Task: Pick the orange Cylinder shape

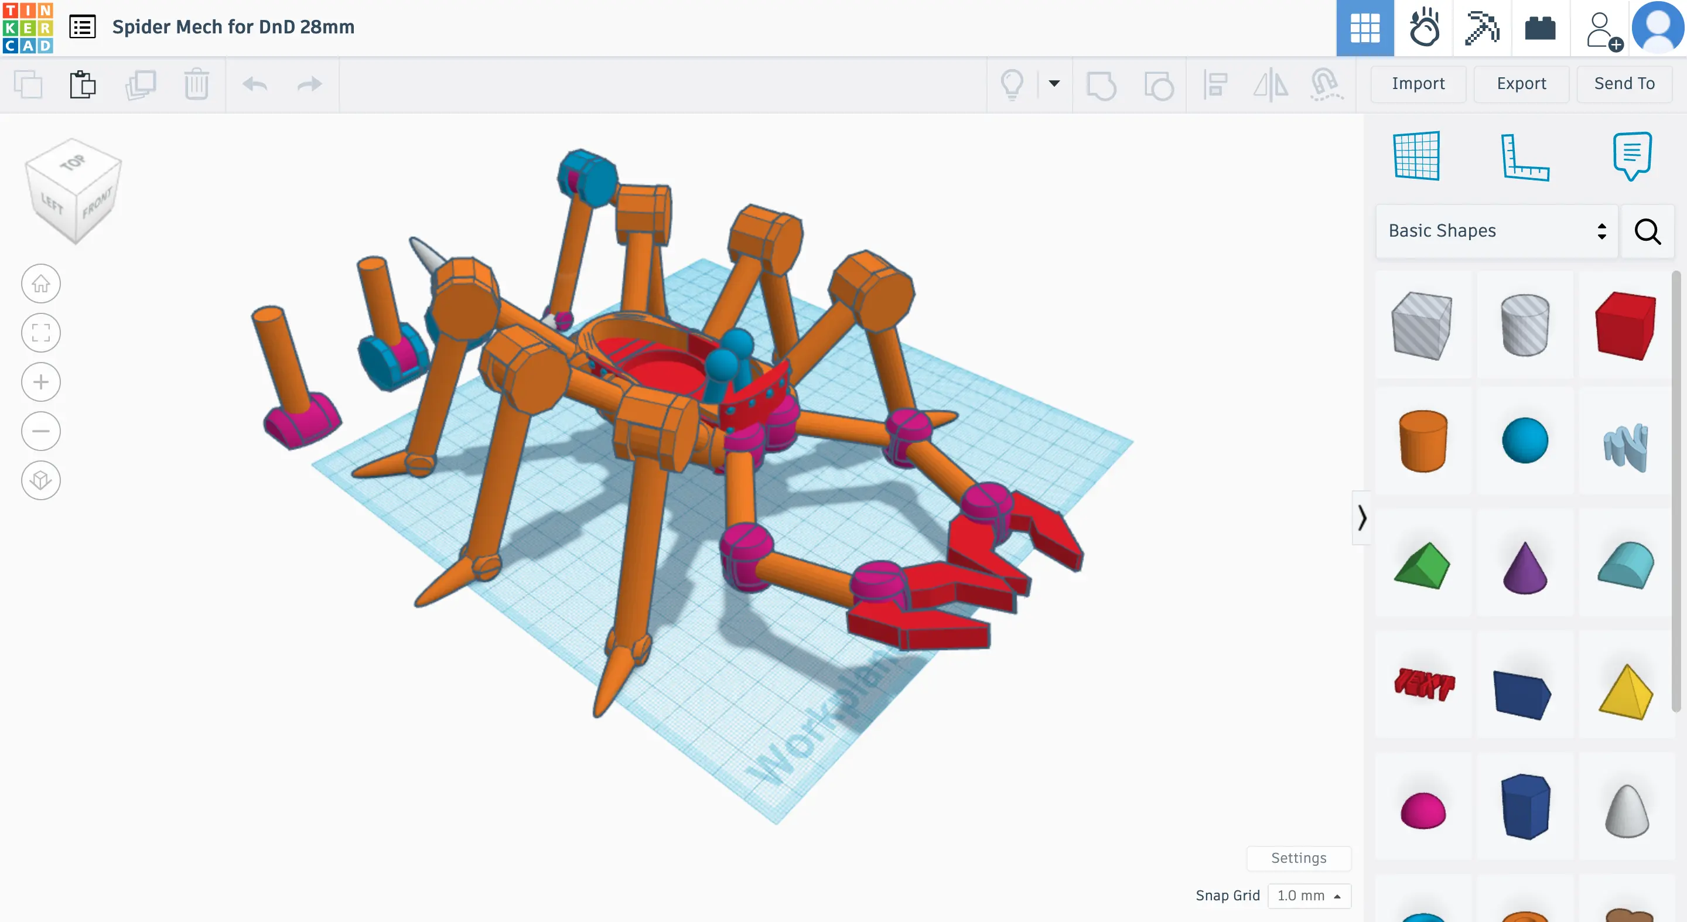Action: [1422, 440]
